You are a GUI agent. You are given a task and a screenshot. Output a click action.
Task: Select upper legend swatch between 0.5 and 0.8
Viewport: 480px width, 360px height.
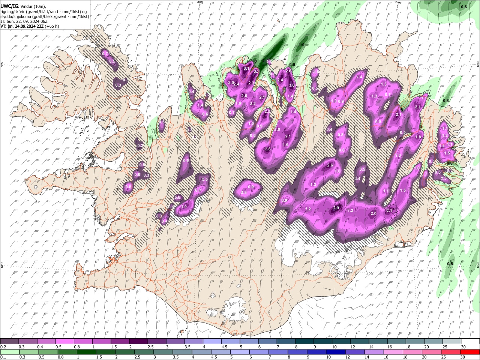pyautogui.click(x=64, y=341)
